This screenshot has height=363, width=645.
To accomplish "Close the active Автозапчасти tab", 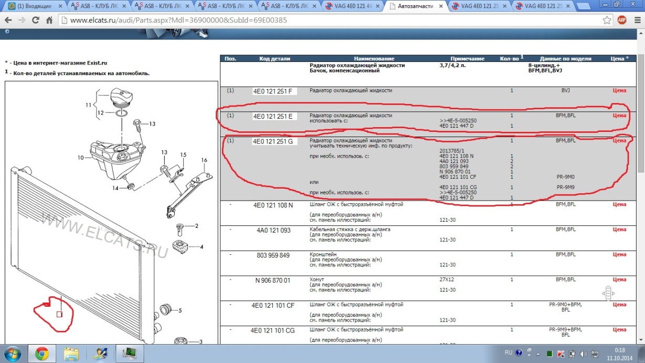I will (x=440, y=6).
